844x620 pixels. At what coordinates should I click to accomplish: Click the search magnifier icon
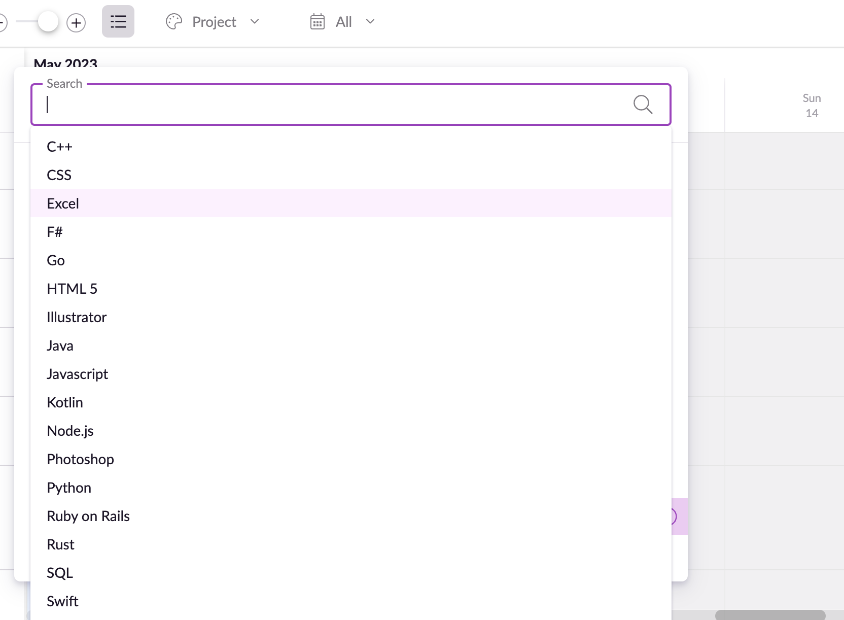tap(643, 105)
